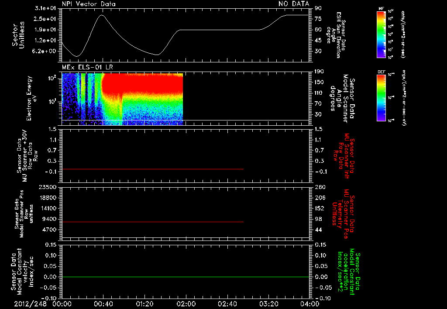The width and height of the screenshot is (447, 309).
Task: Click the '23500' Scanner Pos axis value
Action: click(x=48, y=187)
